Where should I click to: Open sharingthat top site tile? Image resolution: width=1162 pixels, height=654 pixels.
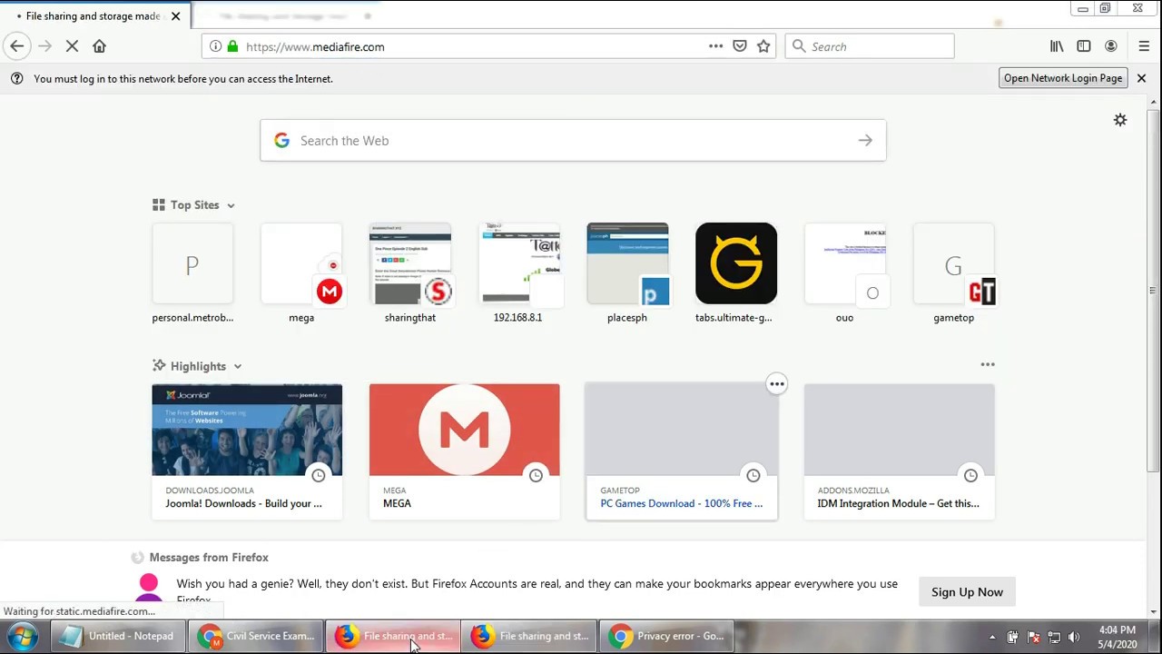410,273
